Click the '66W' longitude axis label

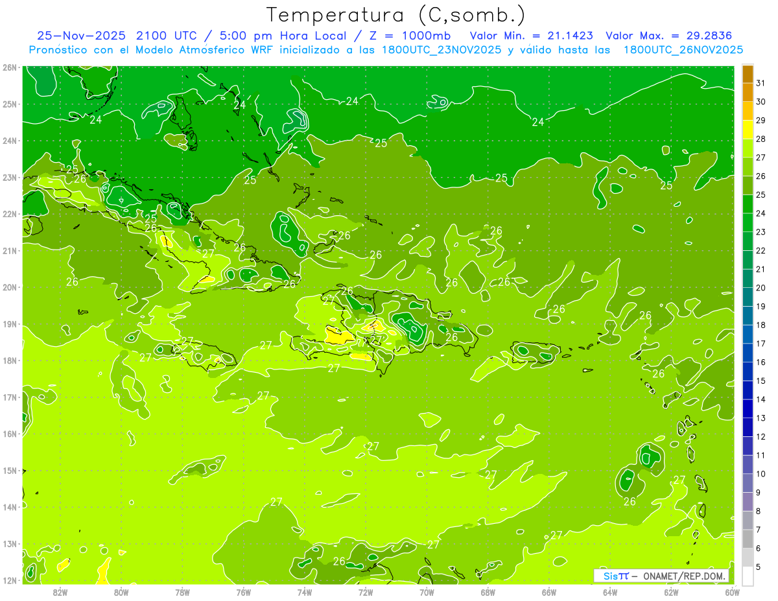tap(548, 592)
